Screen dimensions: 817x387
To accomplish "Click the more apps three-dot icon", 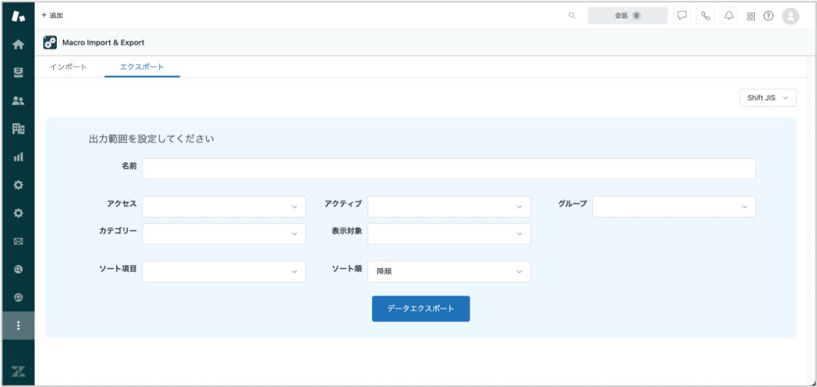I will pos(18,326).
